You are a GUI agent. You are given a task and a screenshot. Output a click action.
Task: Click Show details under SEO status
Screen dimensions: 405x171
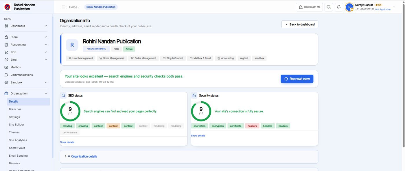67,142
